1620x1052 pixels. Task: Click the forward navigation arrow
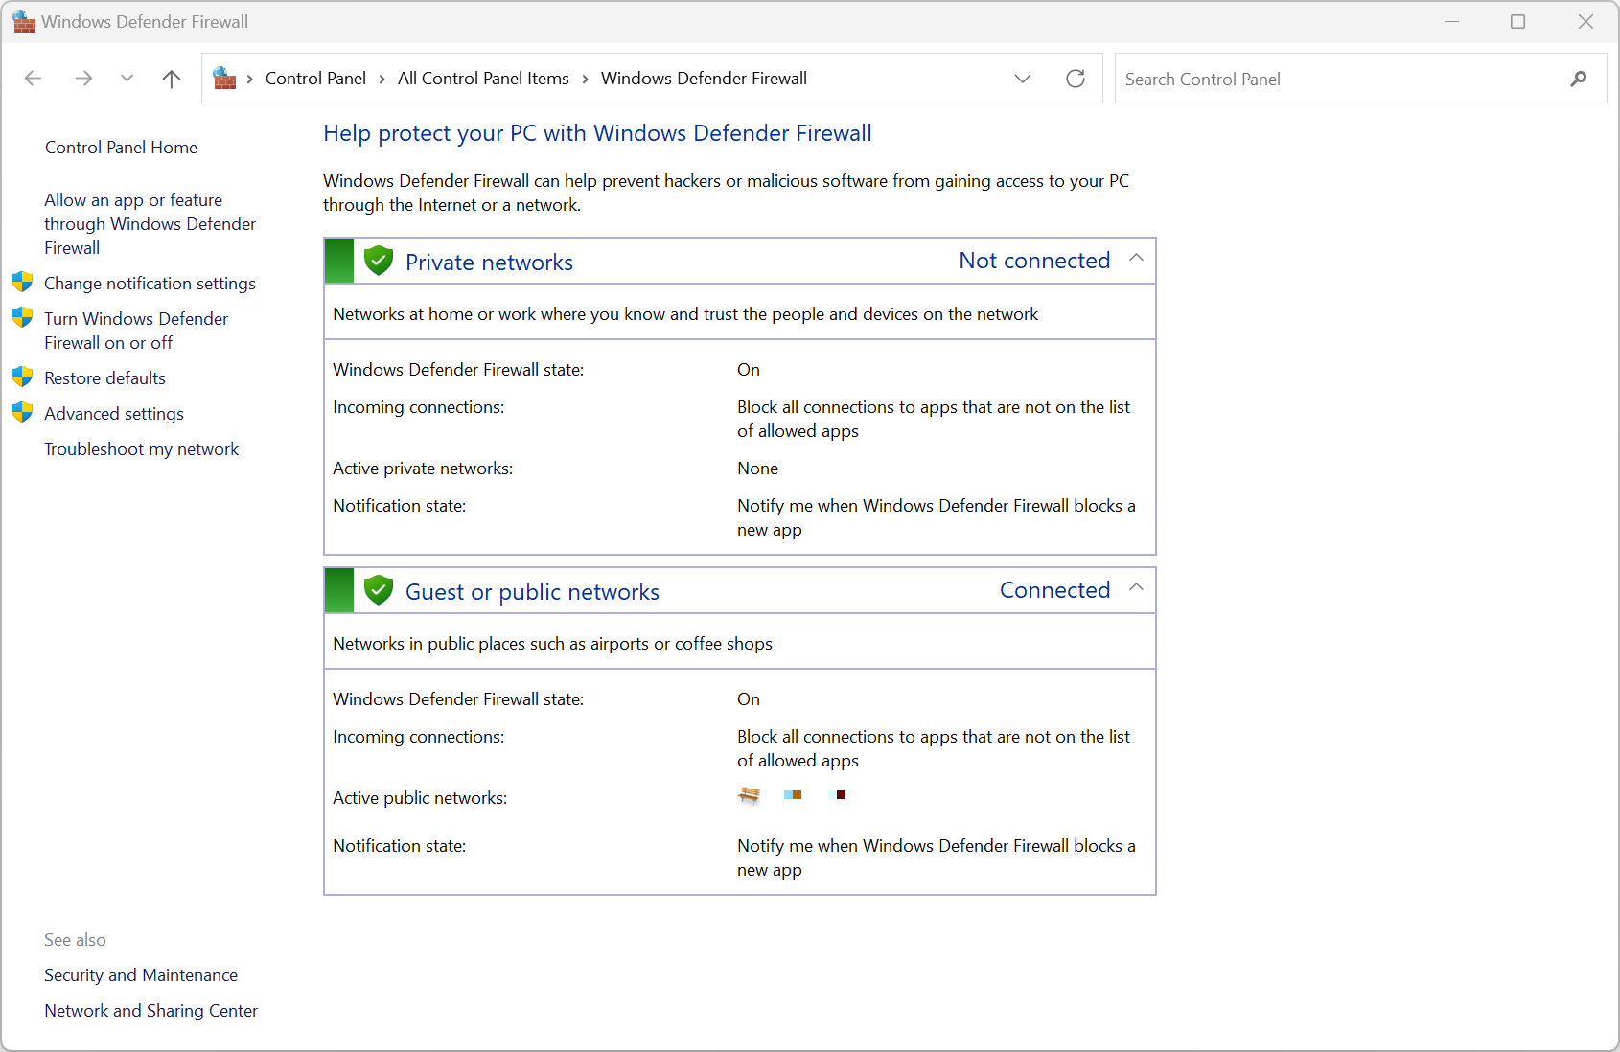coord(84,79)
